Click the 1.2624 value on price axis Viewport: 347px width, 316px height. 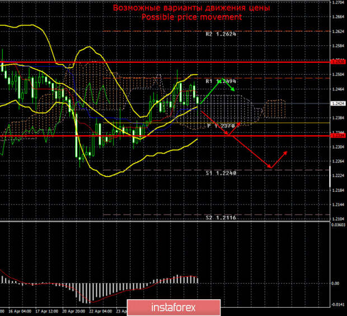pyautogui.click(x=338, y=31)
